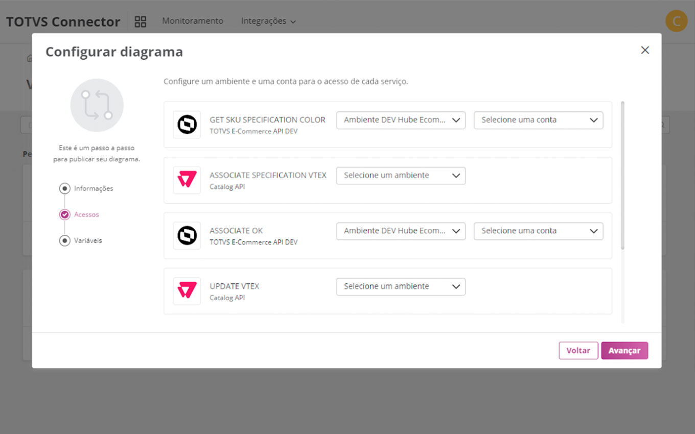The height and width of the screenshot is (434, 695).
Task: Click the Avançar button
Action: [x=624, y=351]
